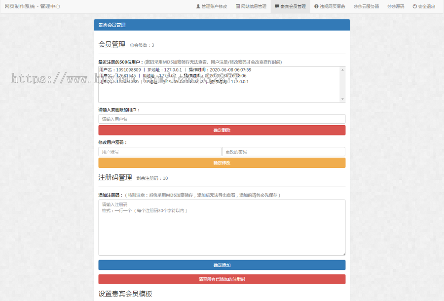Click the user list scrollbar up arrow

point(343,70)
